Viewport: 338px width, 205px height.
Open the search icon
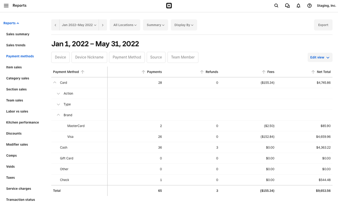(276, 5)
